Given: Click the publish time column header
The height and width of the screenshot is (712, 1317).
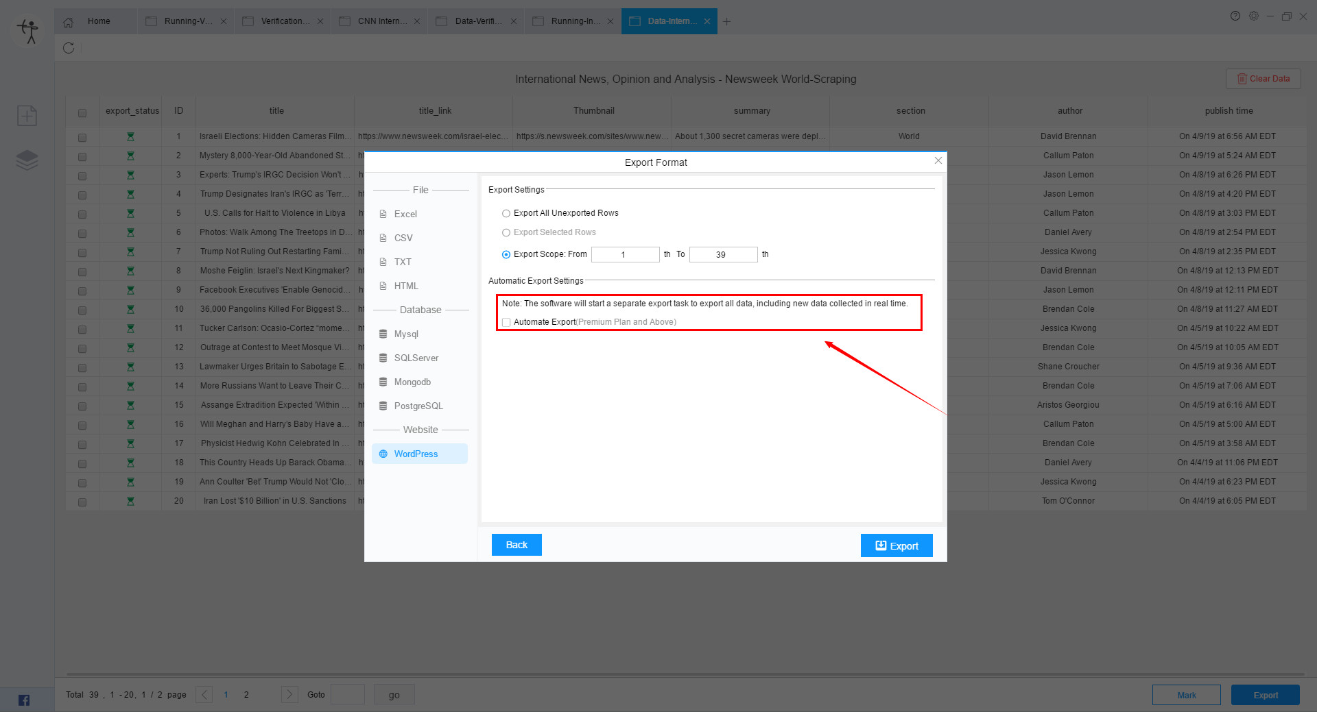Looking at the screenshot, I should coord(1229,111).
